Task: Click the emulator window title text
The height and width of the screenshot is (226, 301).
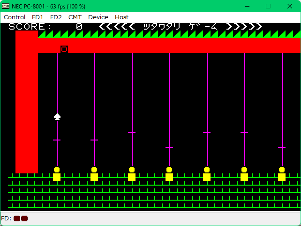Action: [49, 6]
